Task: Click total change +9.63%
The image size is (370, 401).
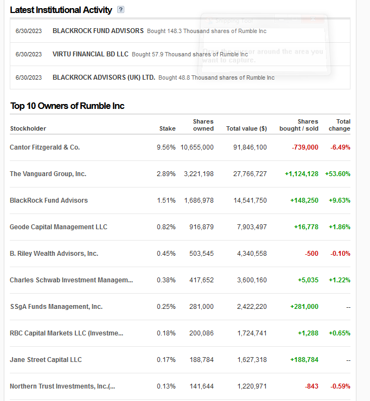Action: (340, 200)
